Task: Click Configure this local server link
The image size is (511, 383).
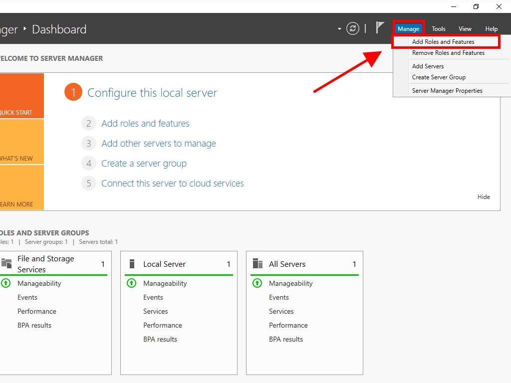Action: (x=152, y=93)
